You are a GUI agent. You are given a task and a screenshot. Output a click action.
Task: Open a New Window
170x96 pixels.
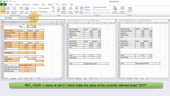point(71,10)
